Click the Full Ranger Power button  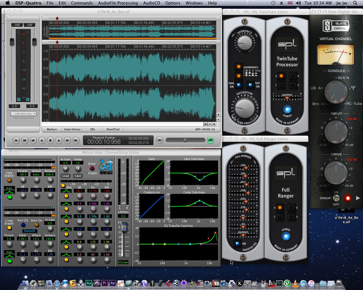[x=286, y=236]
